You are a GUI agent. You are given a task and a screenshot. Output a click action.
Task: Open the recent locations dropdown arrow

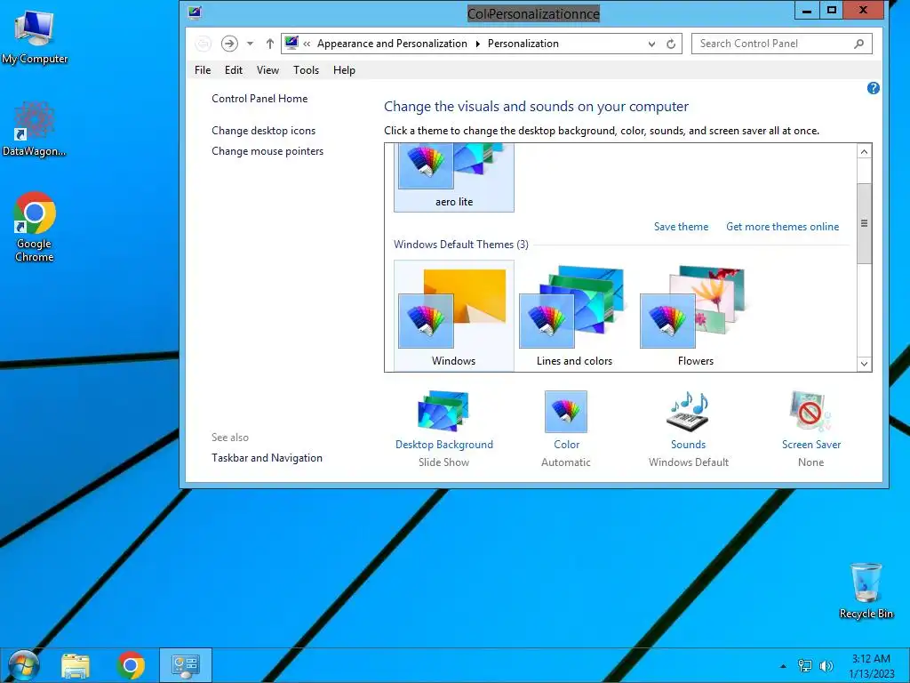pos(250,44)
